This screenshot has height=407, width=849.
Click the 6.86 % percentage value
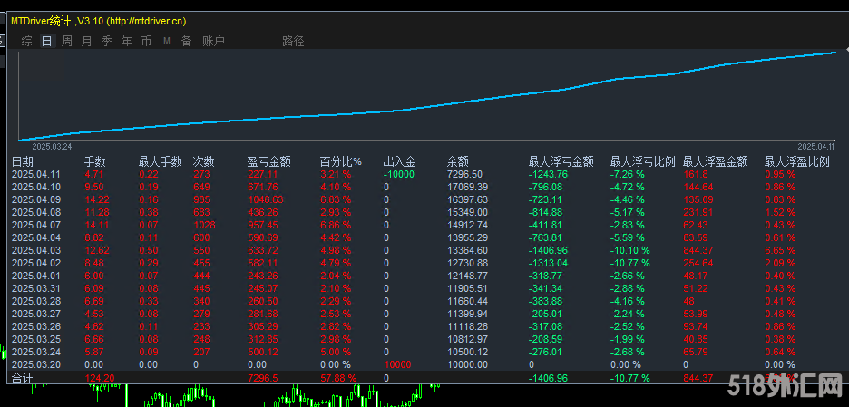[x=336, y=225]
